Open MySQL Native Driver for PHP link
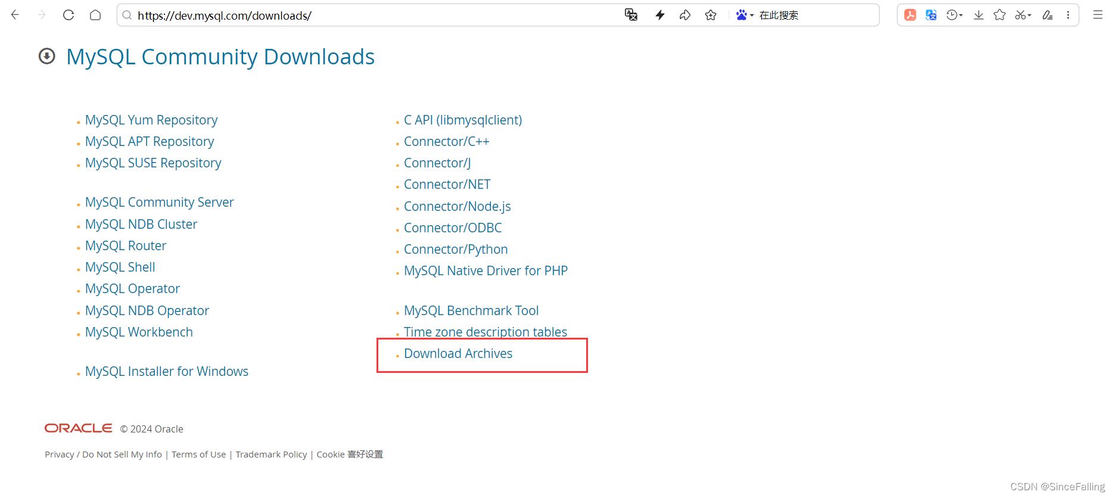The width and height of the screenshot is (1114, 498). pyautogui.click(x=486, y=270)
